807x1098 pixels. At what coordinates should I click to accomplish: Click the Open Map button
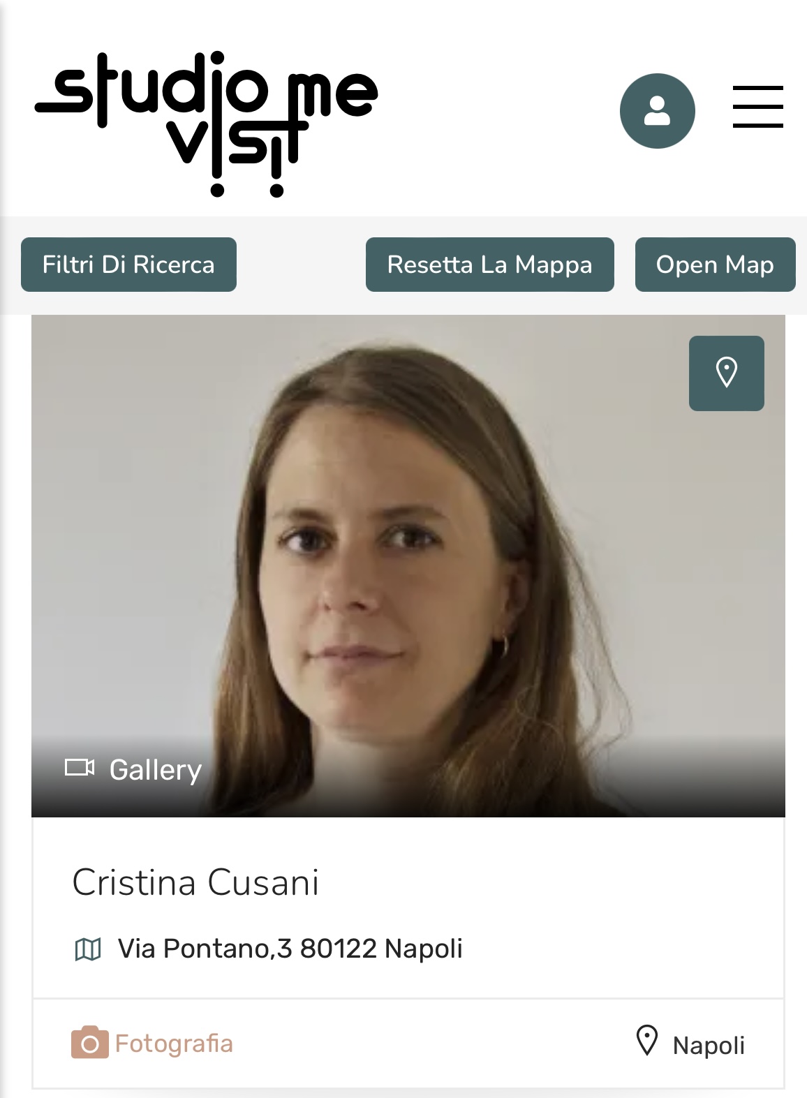(715, 265)
